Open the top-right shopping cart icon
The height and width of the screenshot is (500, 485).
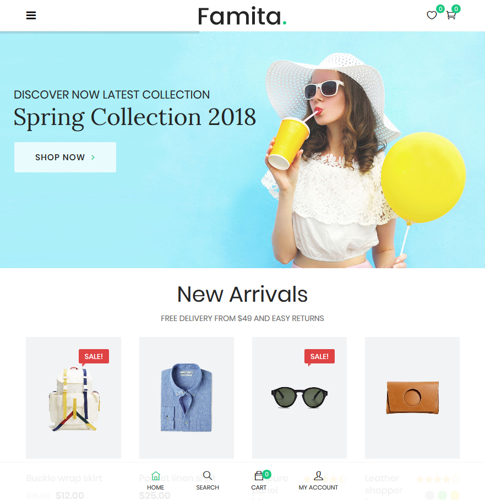click(451, 15)
